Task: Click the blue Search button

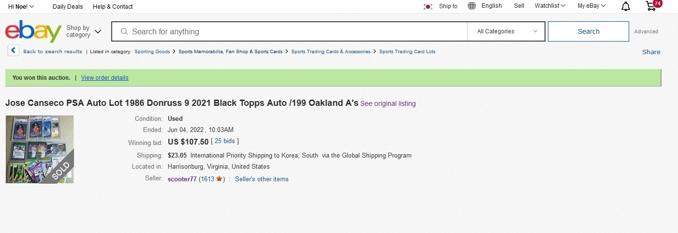Action: tap(589, 31)
